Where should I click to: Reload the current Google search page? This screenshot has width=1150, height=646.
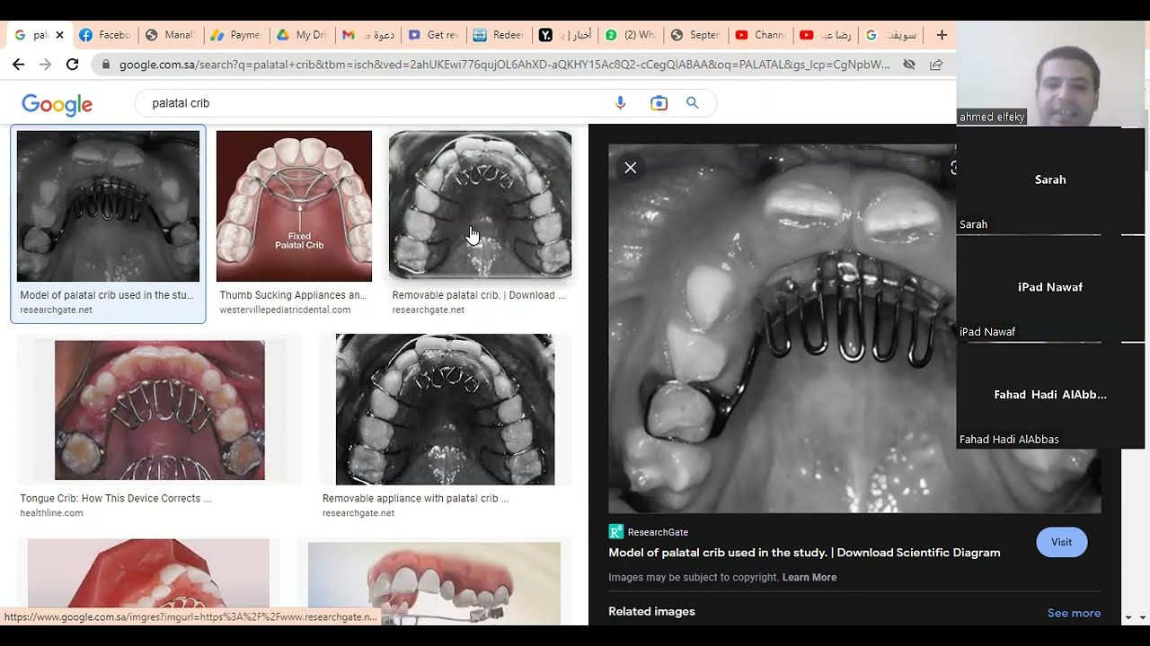73,65
